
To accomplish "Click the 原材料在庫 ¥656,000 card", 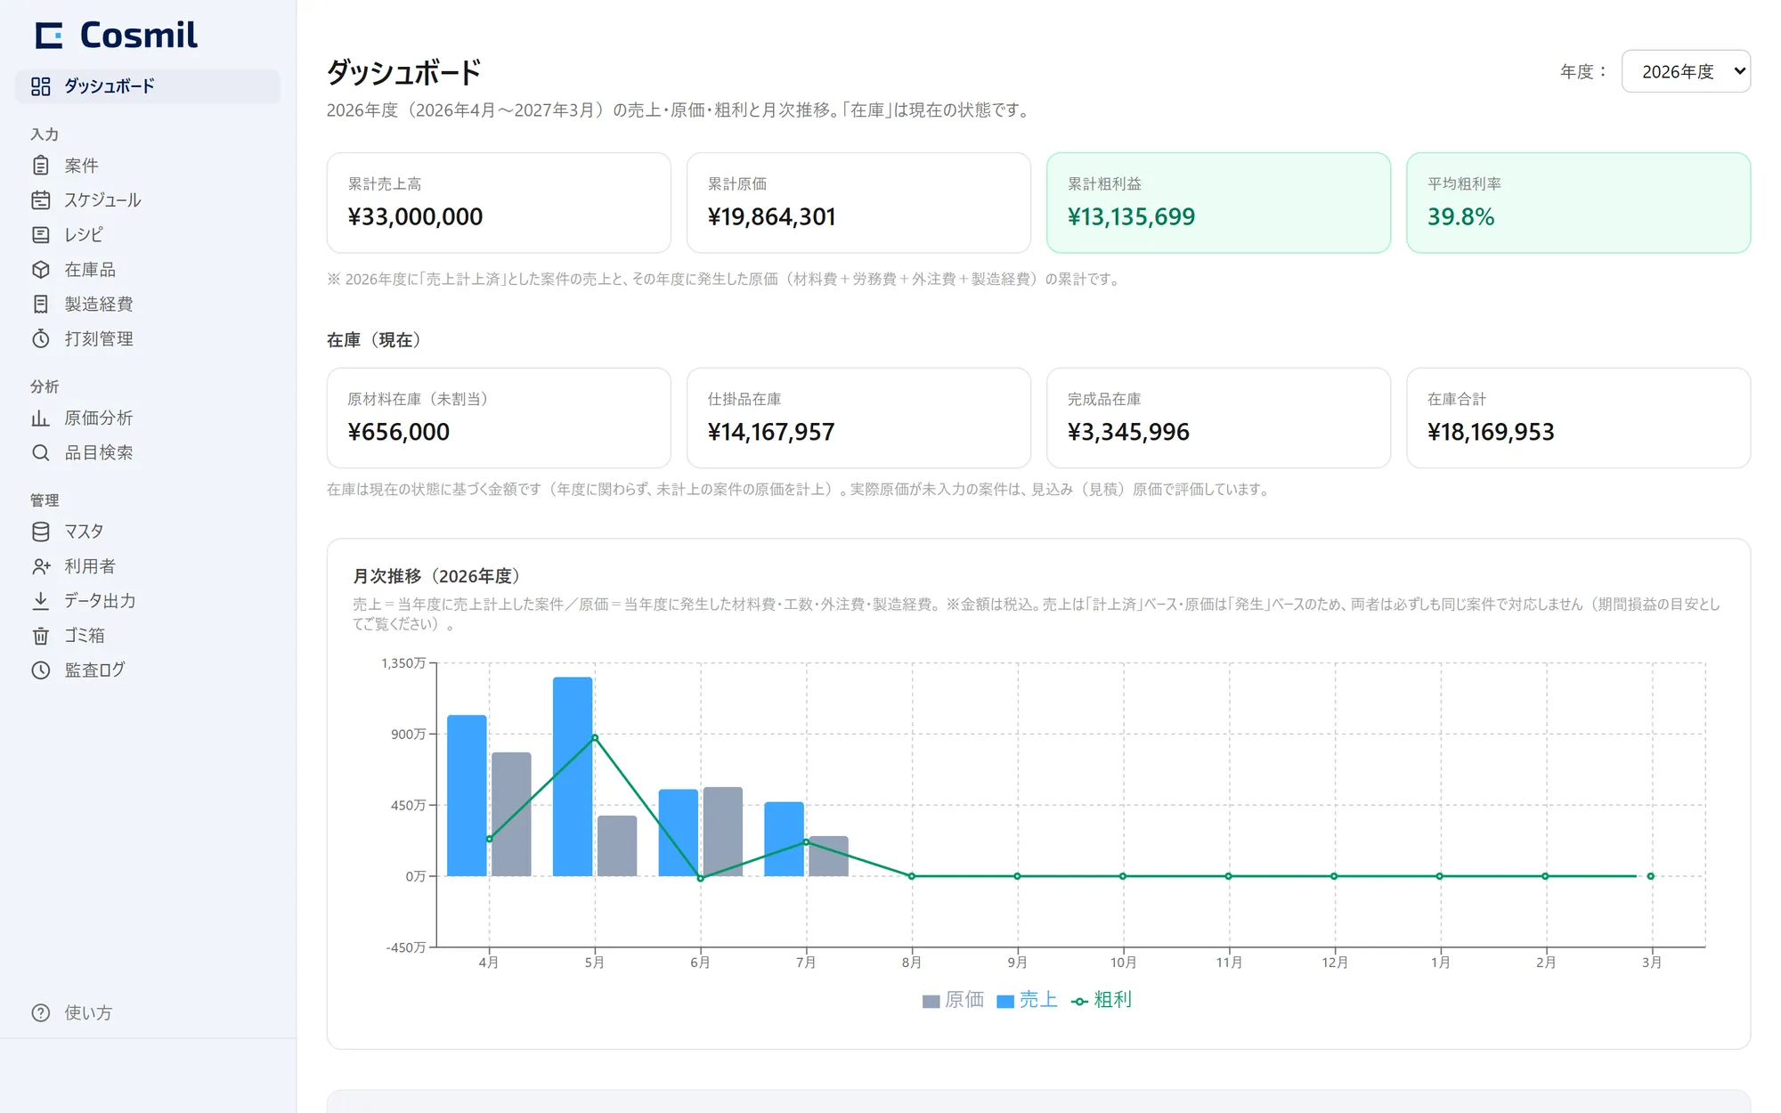I will (x=499, y=418).
